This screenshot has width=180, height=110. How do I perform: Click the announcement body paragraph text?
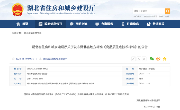point(77,94)
